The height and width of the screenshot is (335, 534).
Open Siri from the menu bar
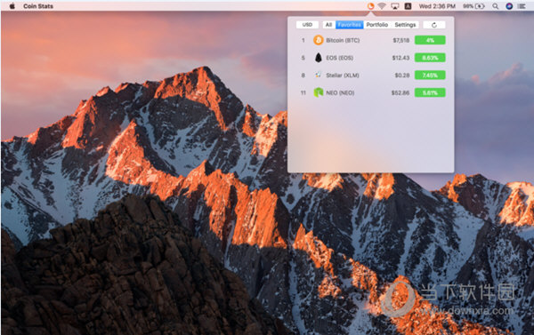(509, 6)
